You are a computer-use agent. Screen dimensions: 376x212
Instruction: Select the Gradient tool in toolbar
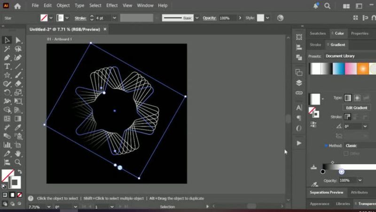pyautogui.click(x=18, y=119)
